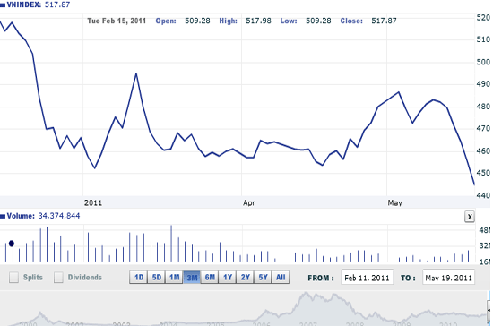Choose the 6M range
493x326 pixels.
point(210,278)
